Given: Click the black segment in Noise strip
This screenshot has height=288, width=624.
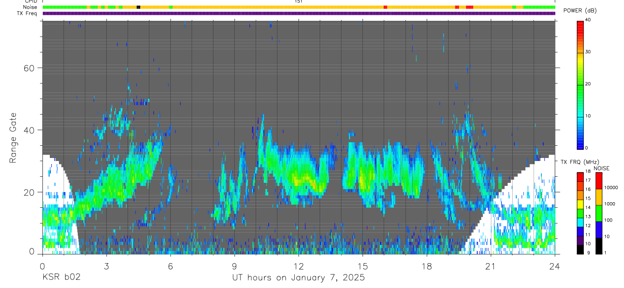Looking at the screenshot, I should click(x=138, y=7).
